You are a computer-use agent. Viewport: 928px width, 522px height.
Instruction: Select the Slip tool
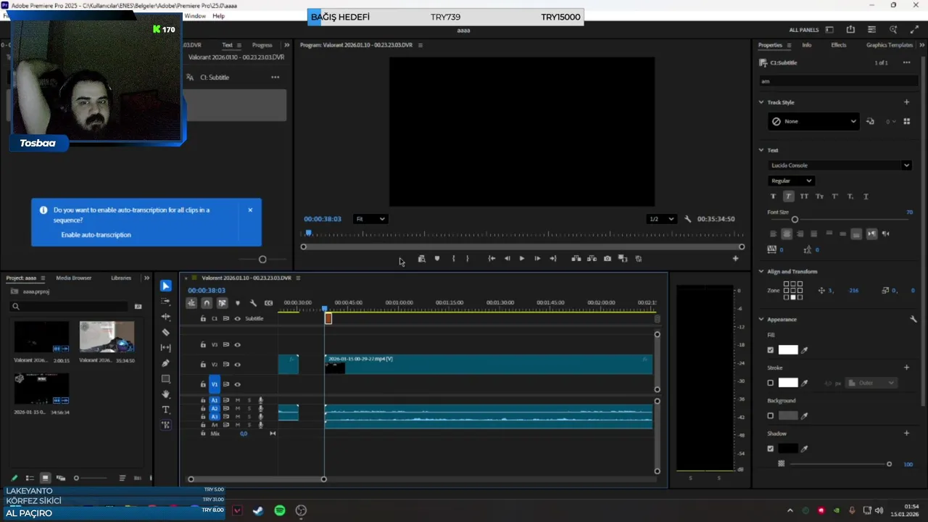166,348
